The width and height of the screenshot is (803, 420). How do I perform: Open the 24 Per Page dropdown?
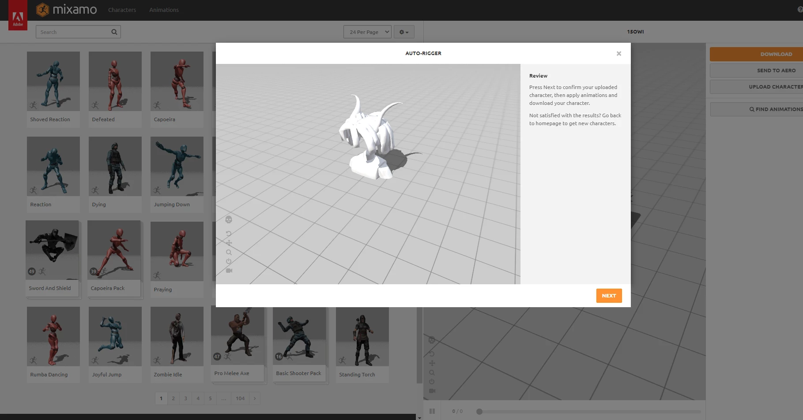(x=367, y=32)
